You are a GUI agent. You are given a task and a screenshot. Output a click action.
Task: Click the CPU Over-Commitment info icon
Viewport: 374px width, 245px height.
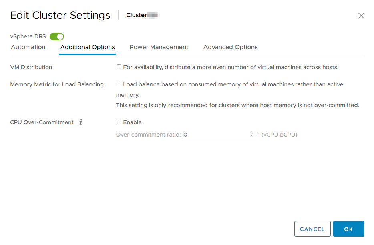click(x=80, y=122)
